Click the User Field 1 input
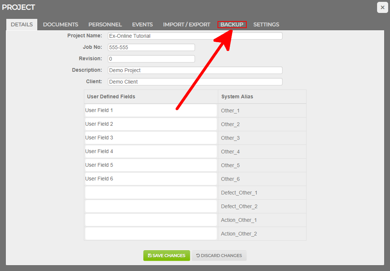Image resolution: width=390 pixels, height=271 pixels. pos(151,111)
